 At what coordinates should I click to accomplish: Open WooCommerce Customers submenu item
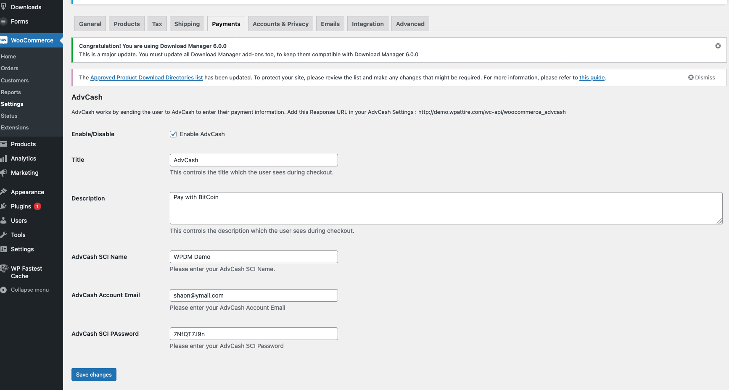(x=15, y=81)
